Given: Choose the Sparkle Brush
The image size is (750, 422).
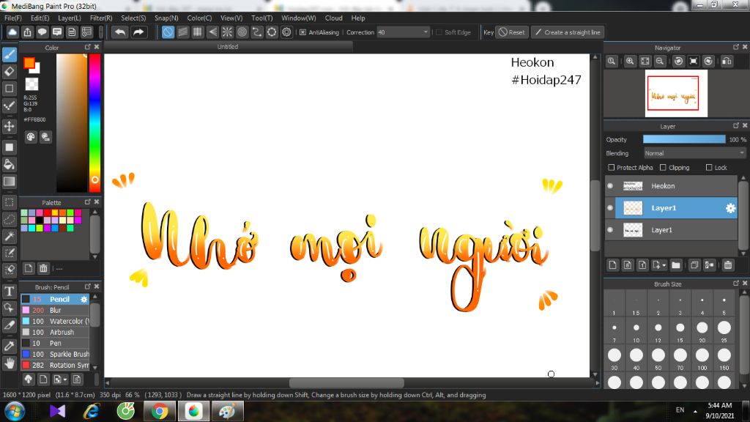Looking at the screenshot, I should [x=55, y=354].
